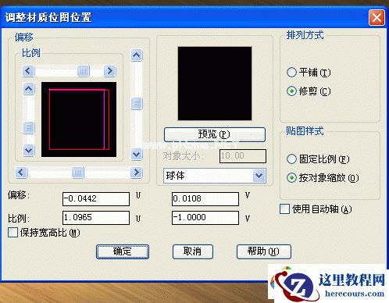Screen dimensions: 389x303
Task: Click the 取消 button
Action: click(x=193, y=251)
